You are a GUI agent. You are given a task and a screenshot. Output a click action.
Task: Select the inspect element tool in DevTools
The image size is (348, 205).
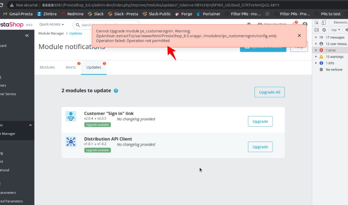[317, 22]
